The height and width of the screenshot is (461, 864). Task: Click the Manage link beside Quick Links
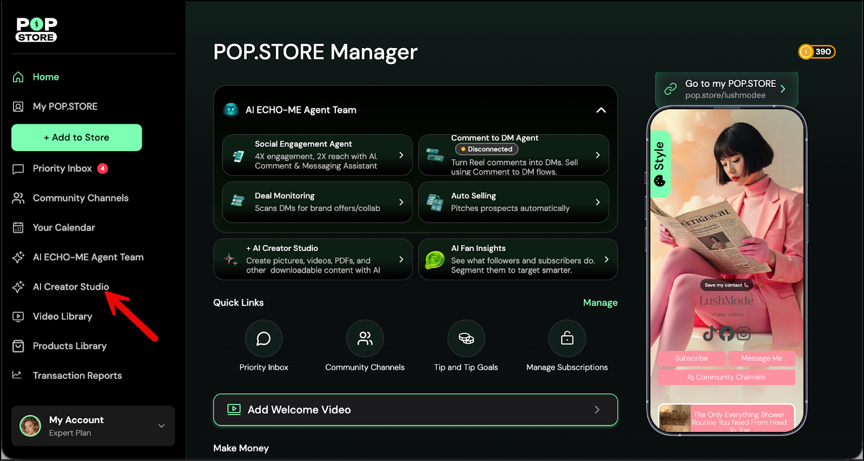point(600,303)
